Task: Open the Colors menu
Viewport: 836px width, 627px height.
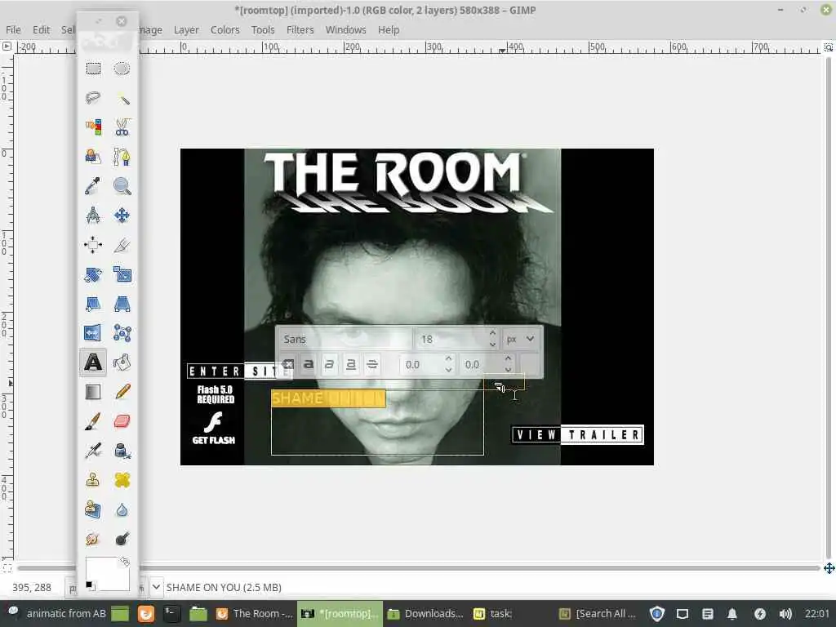Action: coord(225,30)
